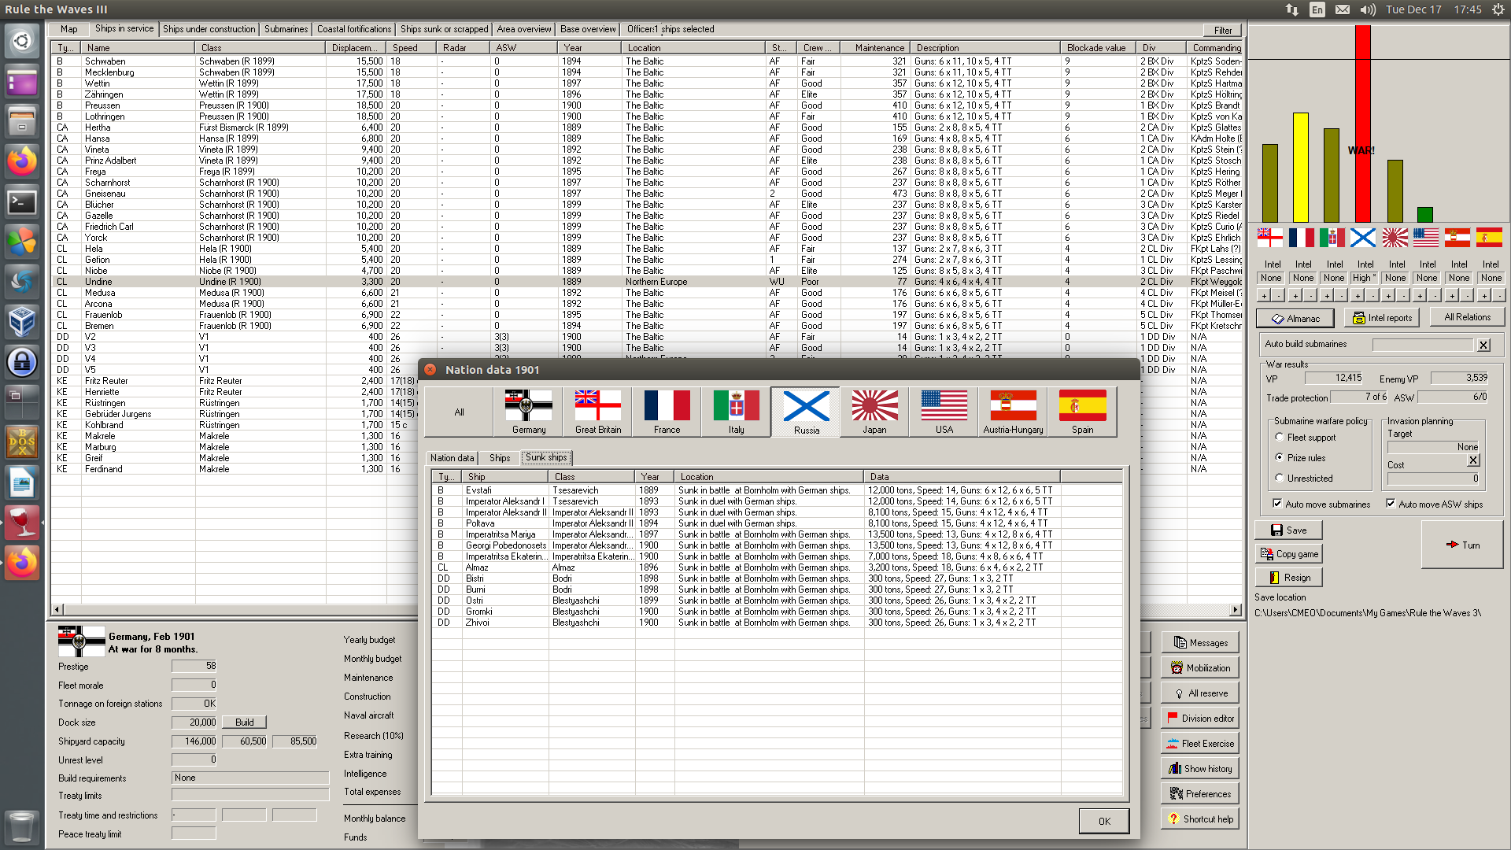Open Fleet Exercise
The width and height of the screenshot is (1511, 850).
[x=1199, y=744]
